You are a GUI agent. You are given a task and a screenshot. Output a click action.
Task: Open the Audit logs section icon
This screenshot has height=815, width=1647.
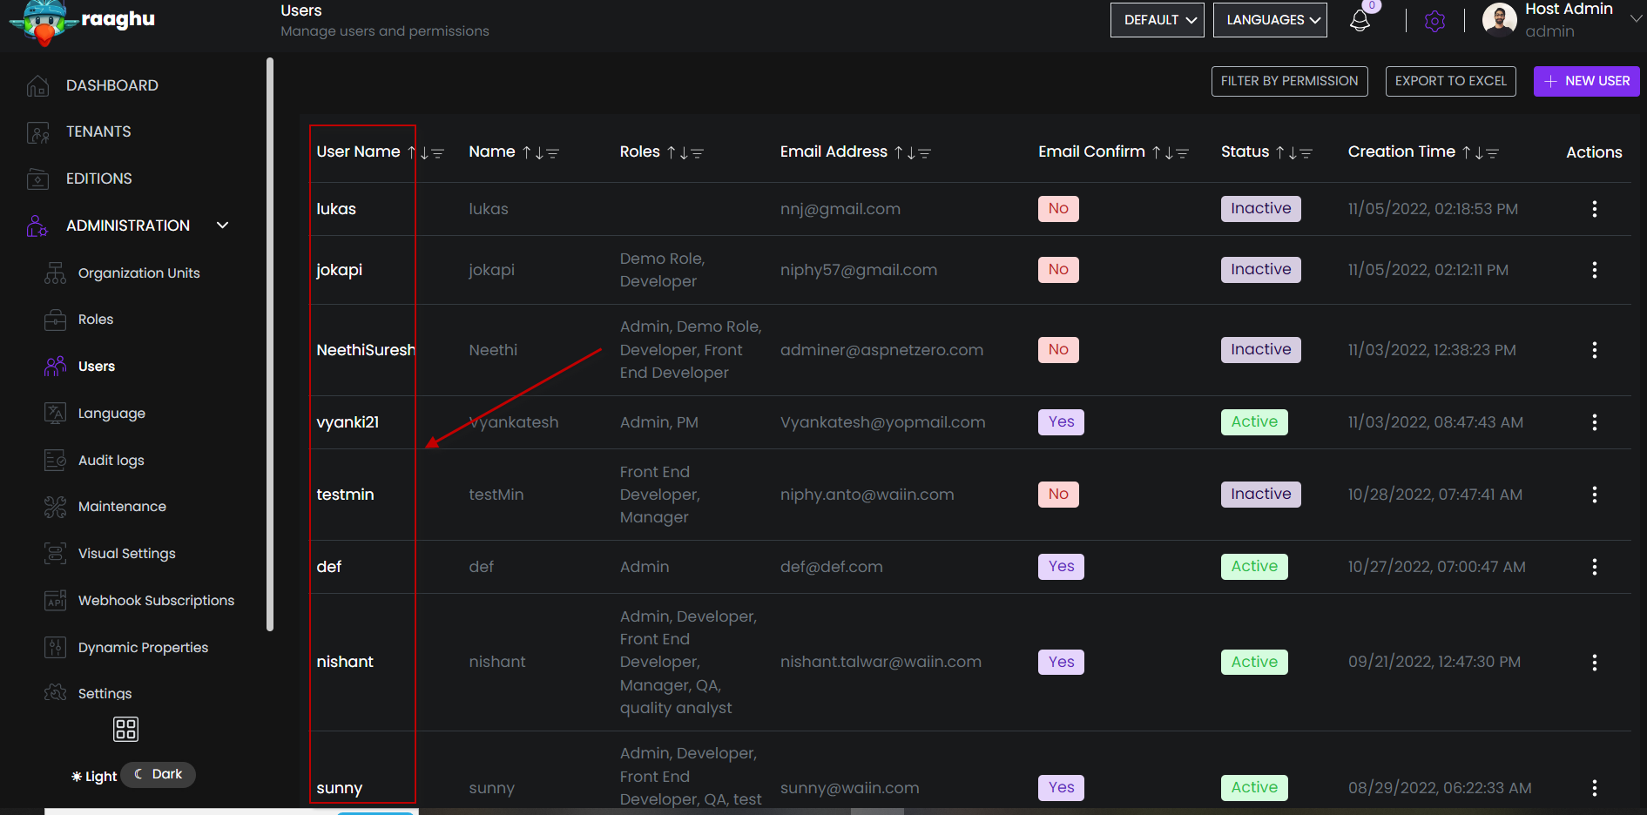pos(55,460)
